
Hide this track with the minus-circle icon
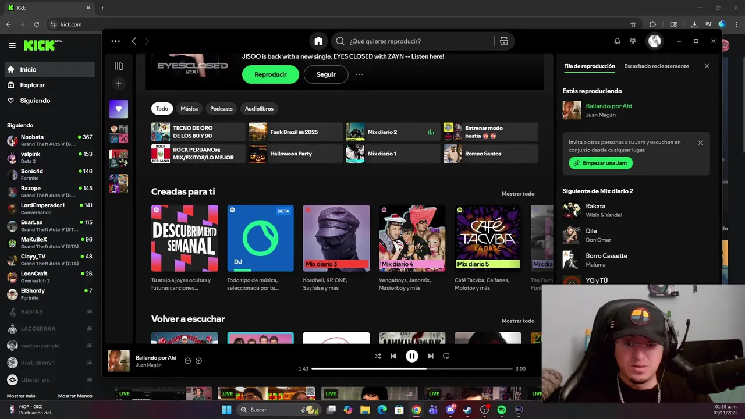click(x=187, y=361)
